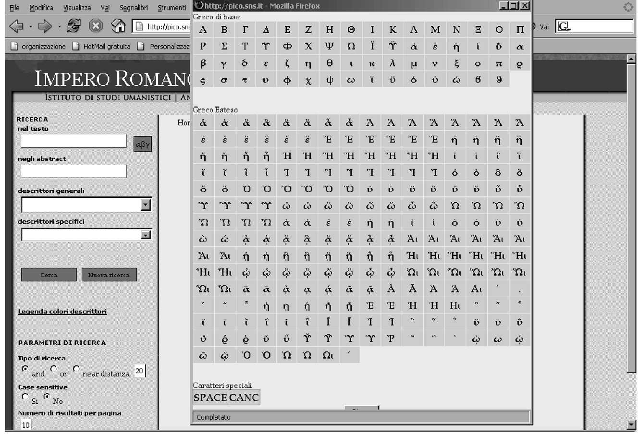
Task: Go to Home with the house icon
Action: 118,26
